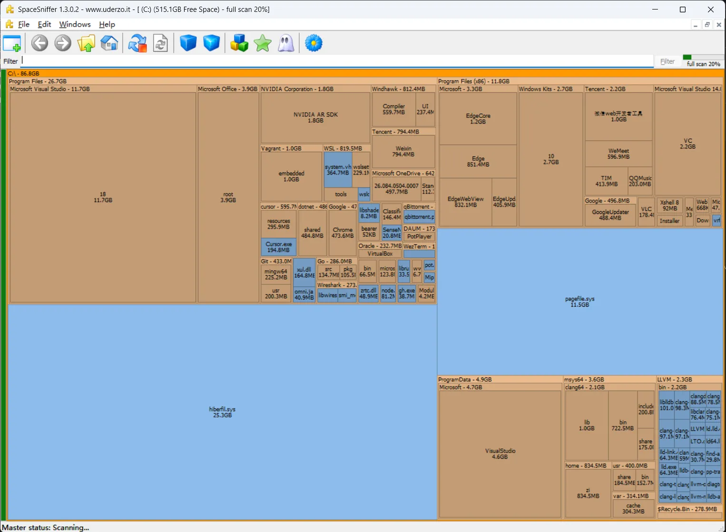726x532 pixels.
Task: Minimize the inner child window
Action: (x=696, y=25)
